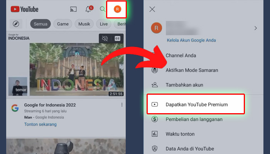Open the second video thumbnail at bottom
The image size is (270, 154).
pos(66,146)
